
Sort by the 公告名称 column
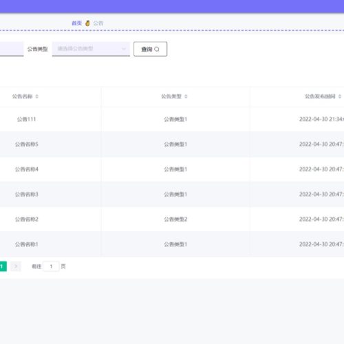tap(36, 96)
